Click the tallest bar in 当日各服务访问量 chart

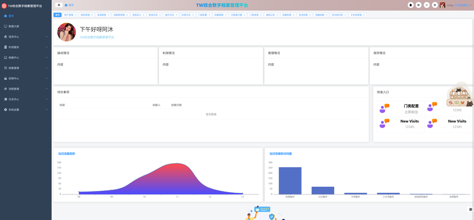[290, 181]
